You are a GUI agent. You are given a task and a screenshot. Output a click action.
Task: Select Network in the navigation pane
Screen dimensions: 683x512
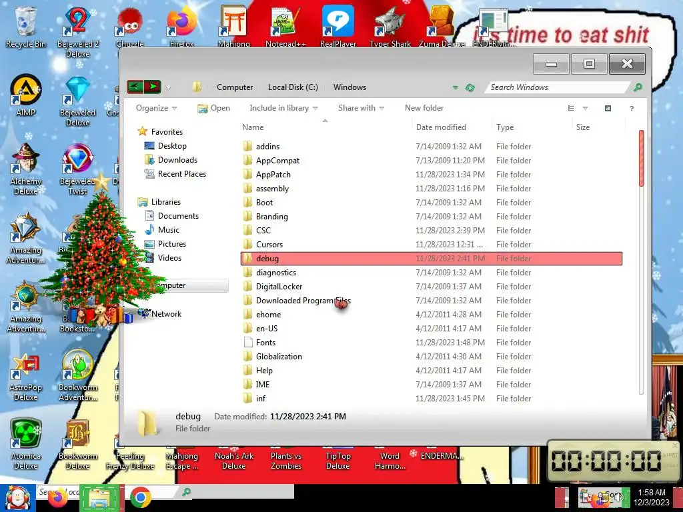pos(160,313)
